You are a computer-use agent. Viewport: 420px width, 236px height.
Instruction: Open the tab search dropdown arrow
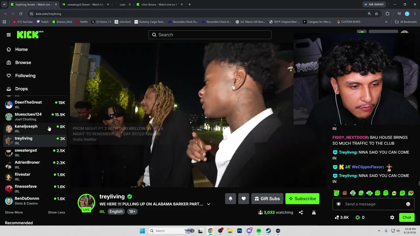(x=4, y=4)
